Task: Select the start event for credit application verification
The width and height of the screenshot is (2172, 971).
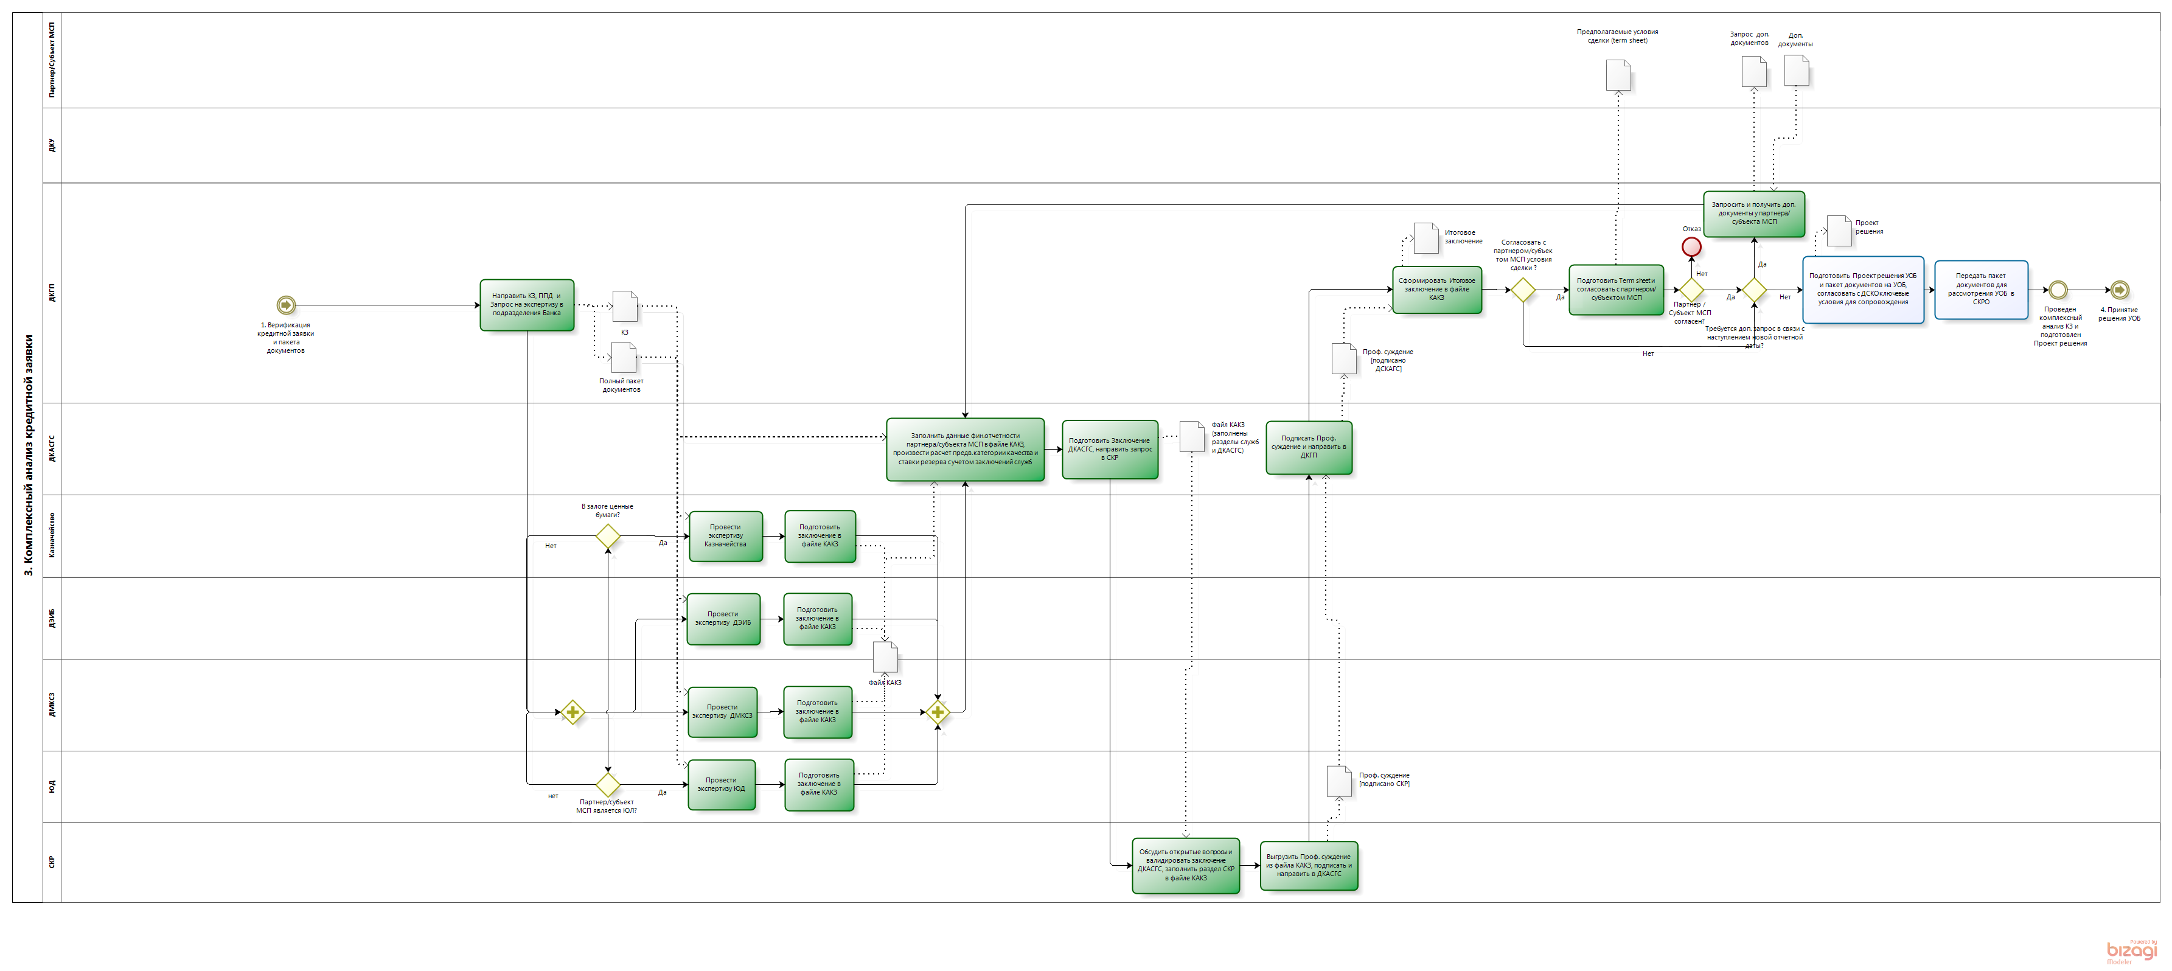Action: (286, 305)
